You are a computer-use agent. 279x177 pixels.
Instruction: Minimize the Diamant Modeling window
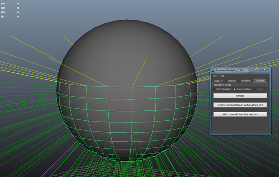click(x=251, y=70)
